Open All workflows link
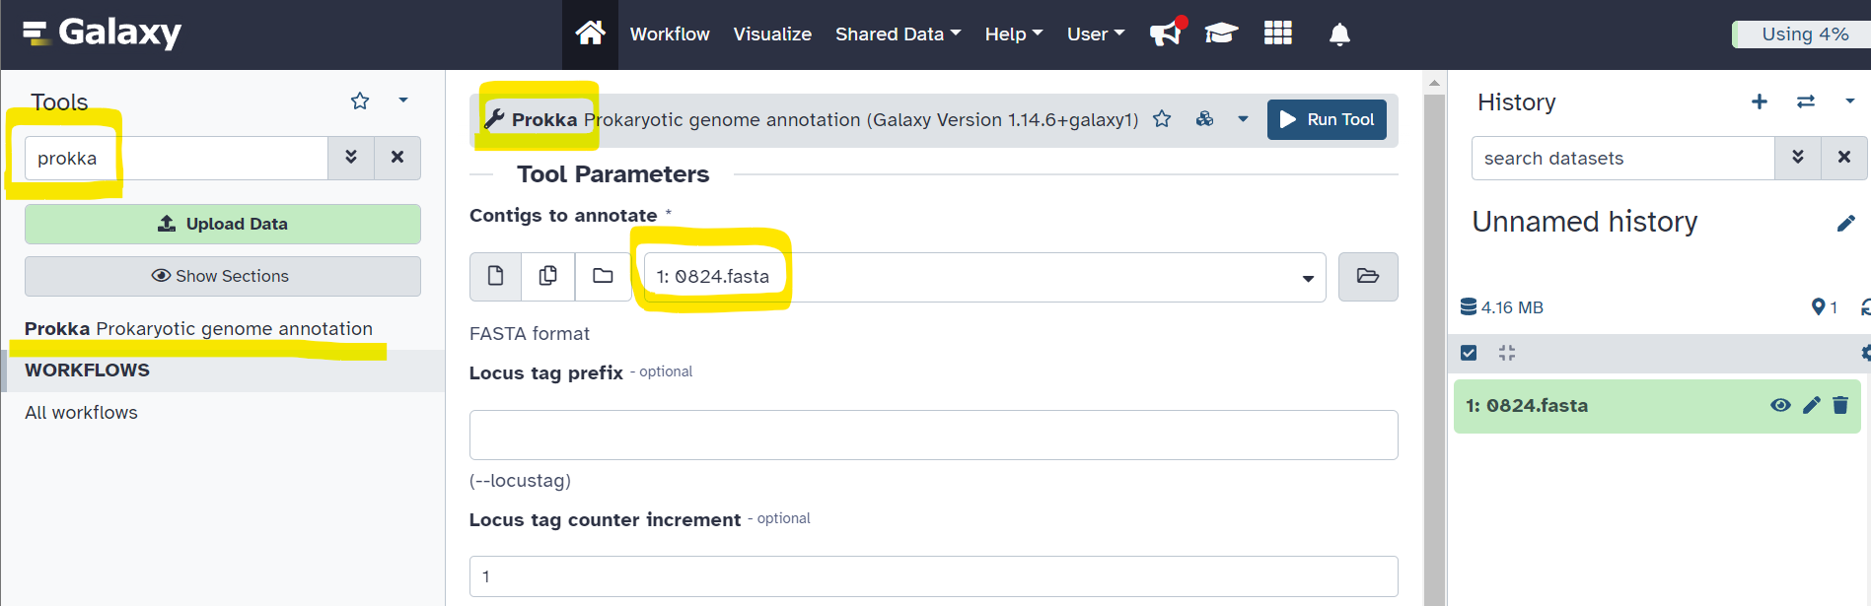 click(x=81, y=413)
